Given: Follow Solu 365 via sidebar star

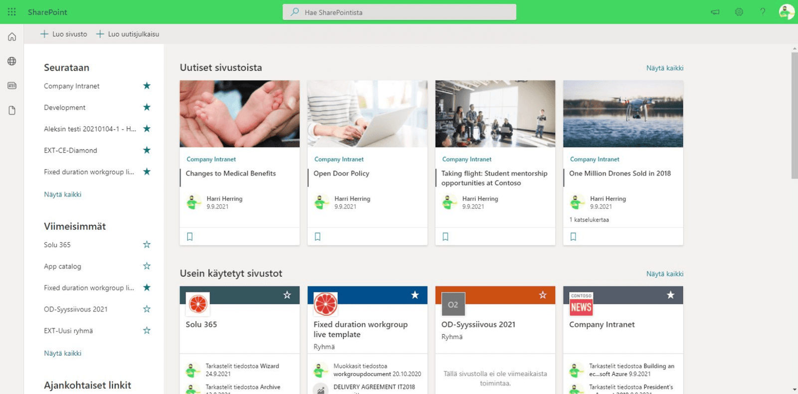Looking at the screenshot, I should (147, 244).
